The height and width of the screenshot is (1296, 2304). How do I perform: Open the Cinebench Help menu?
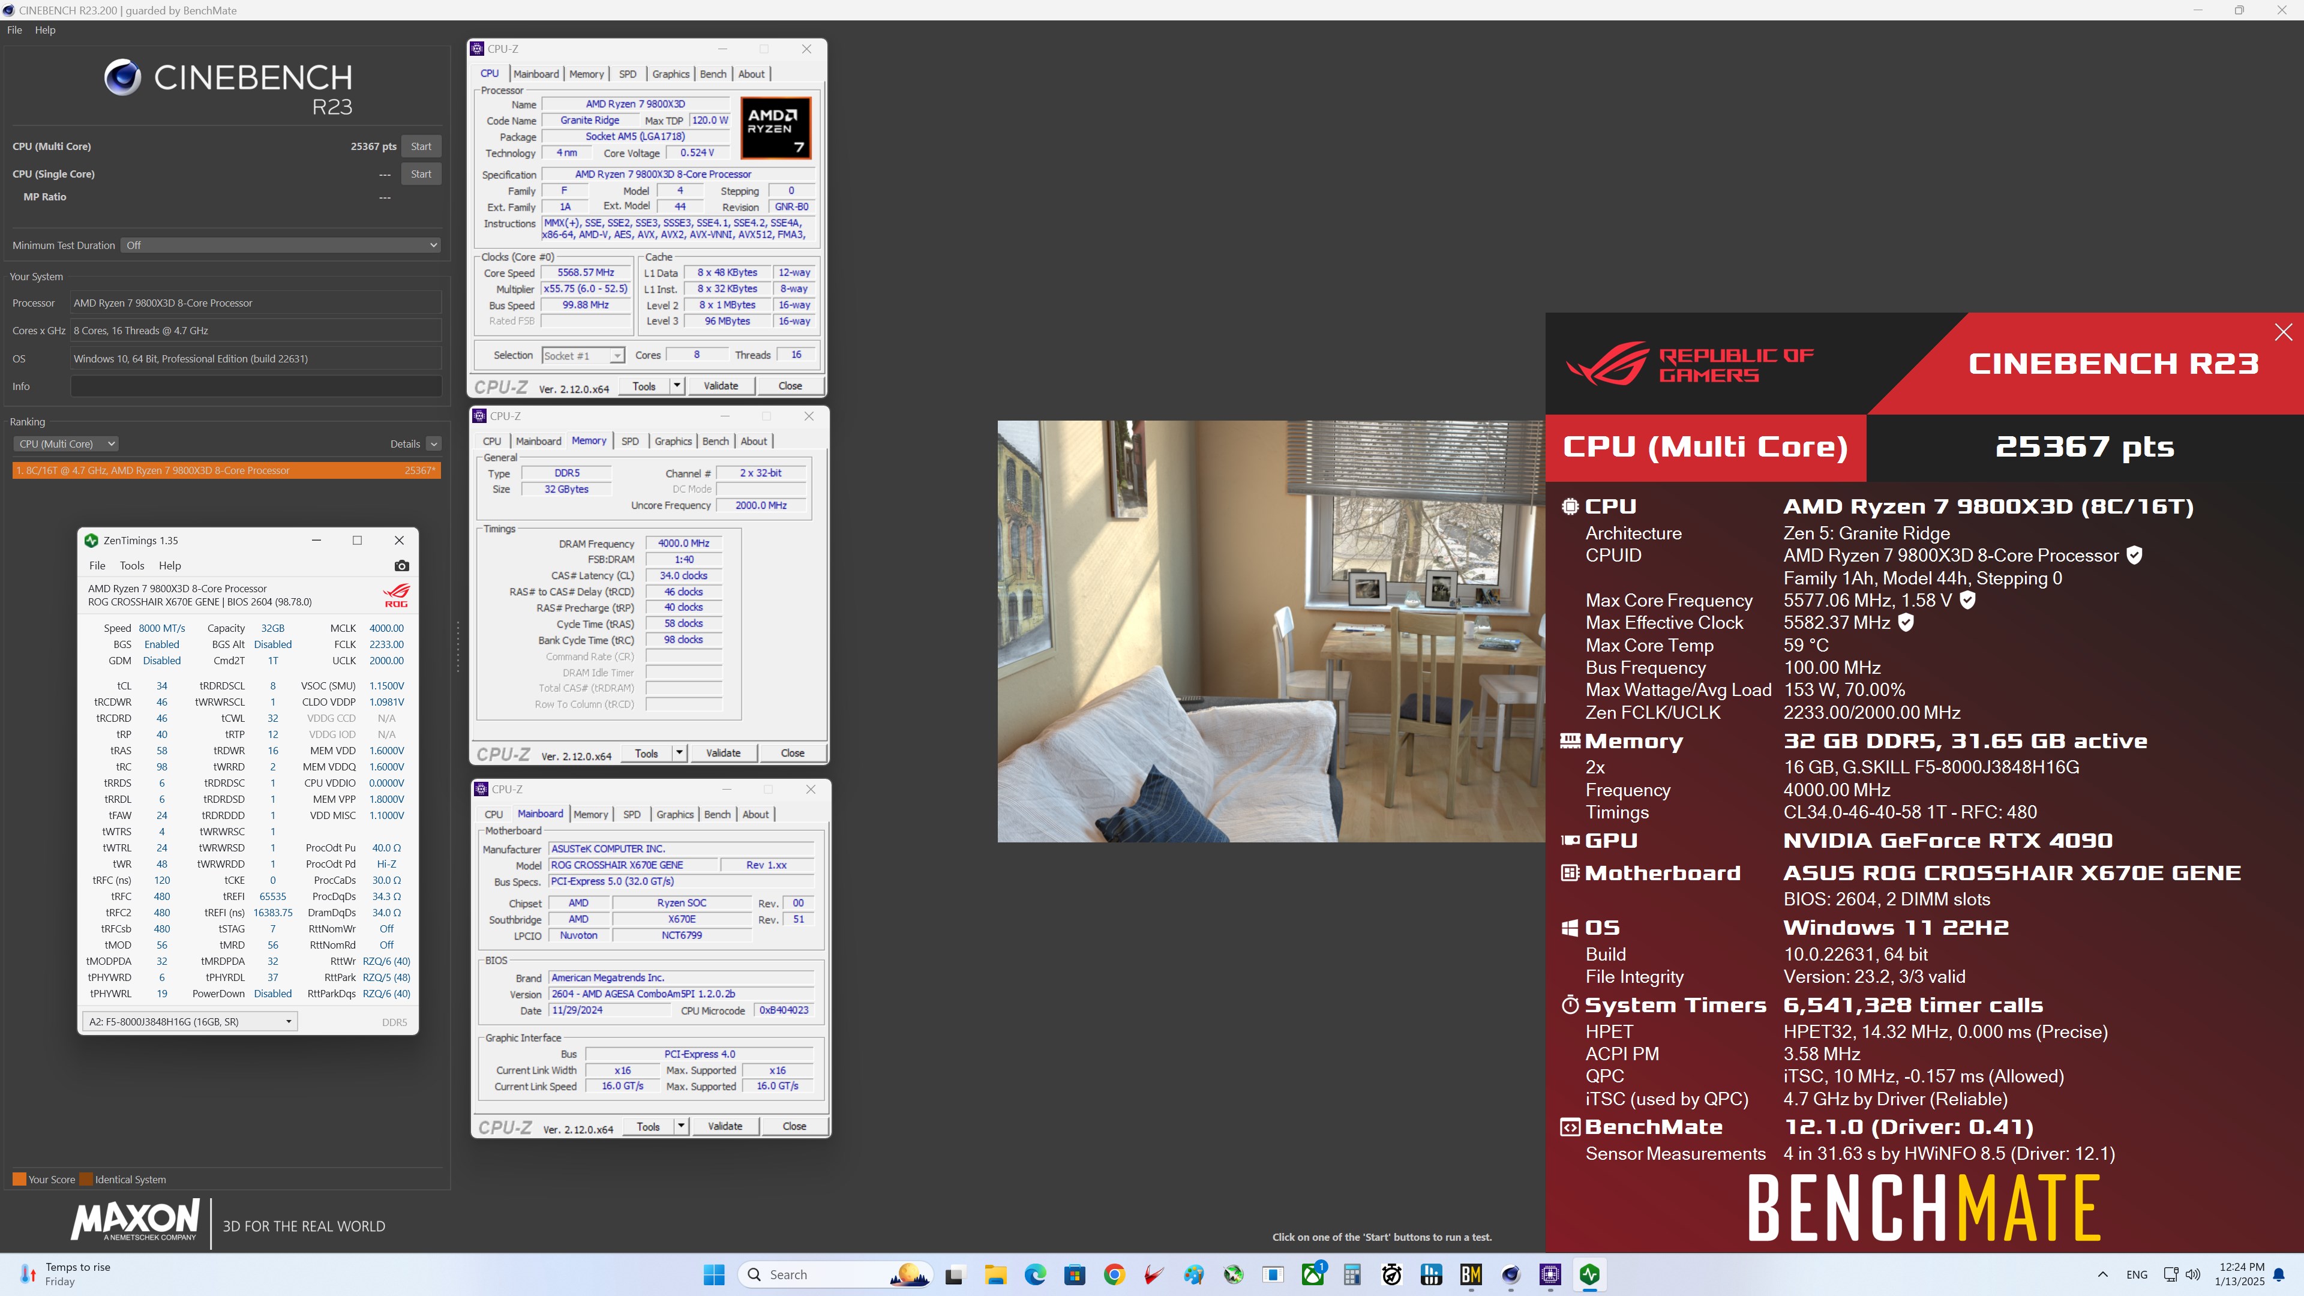tap(45, 29)
